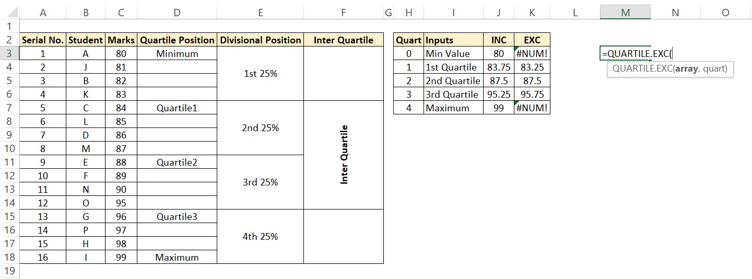Select column D header
752x279 pixels.
pos(177,13)
